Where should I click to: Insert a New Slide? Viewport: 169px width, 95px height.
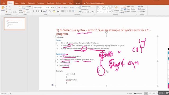(21, 9)
